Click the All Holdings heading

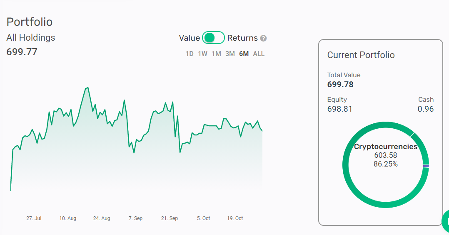click(31, 37)
